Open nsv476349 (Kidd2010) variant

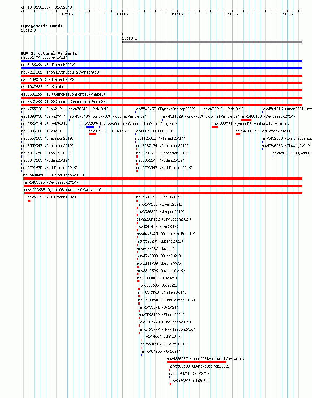pos(89,109)
